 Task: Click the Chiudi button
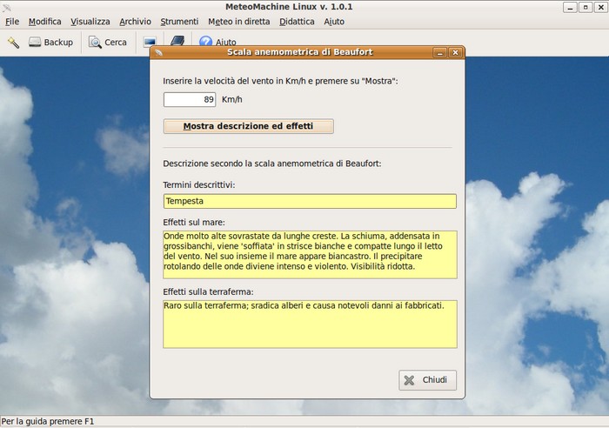pos(427,380)
